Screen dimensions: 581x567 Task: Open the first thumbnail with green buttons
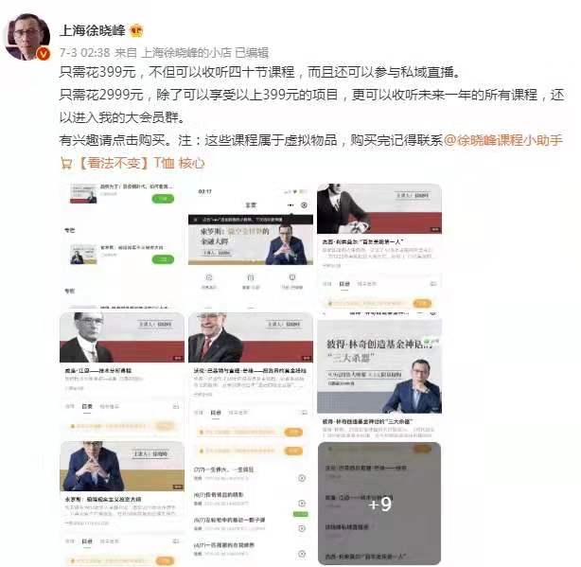pyautogui.click(x=122, y=246)
